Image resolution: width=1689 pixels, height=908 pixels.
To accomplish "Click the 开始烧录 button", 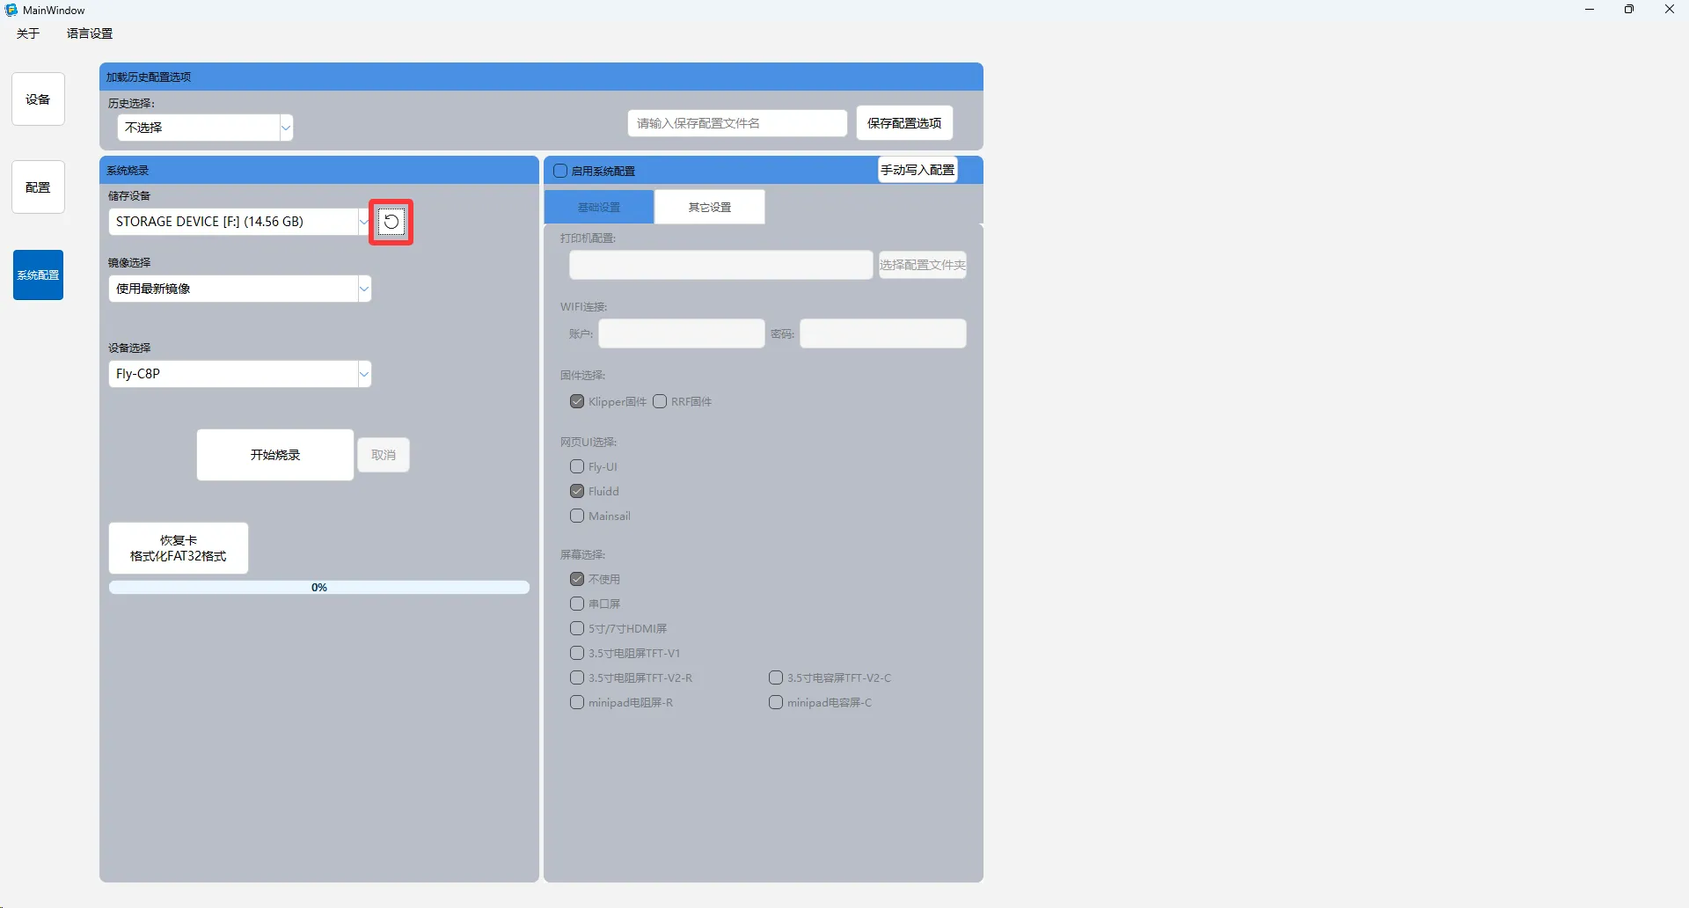I will point(275,455).
